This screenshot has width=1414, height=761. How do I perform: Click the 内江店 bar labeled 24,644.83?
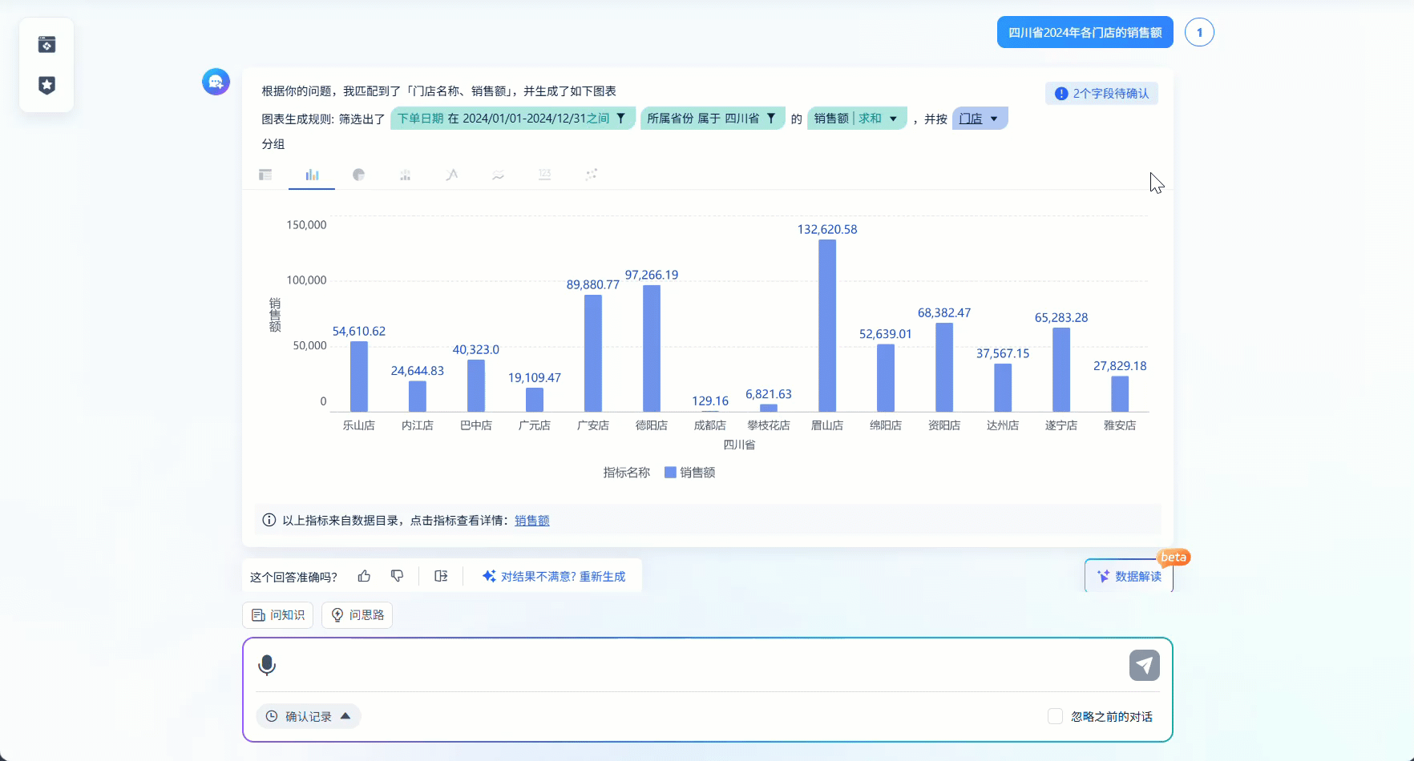[x=418, y=397]
